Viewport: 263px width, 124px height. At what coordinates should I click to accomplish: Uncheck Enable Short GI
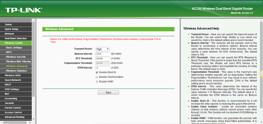[x=97, y=72]
